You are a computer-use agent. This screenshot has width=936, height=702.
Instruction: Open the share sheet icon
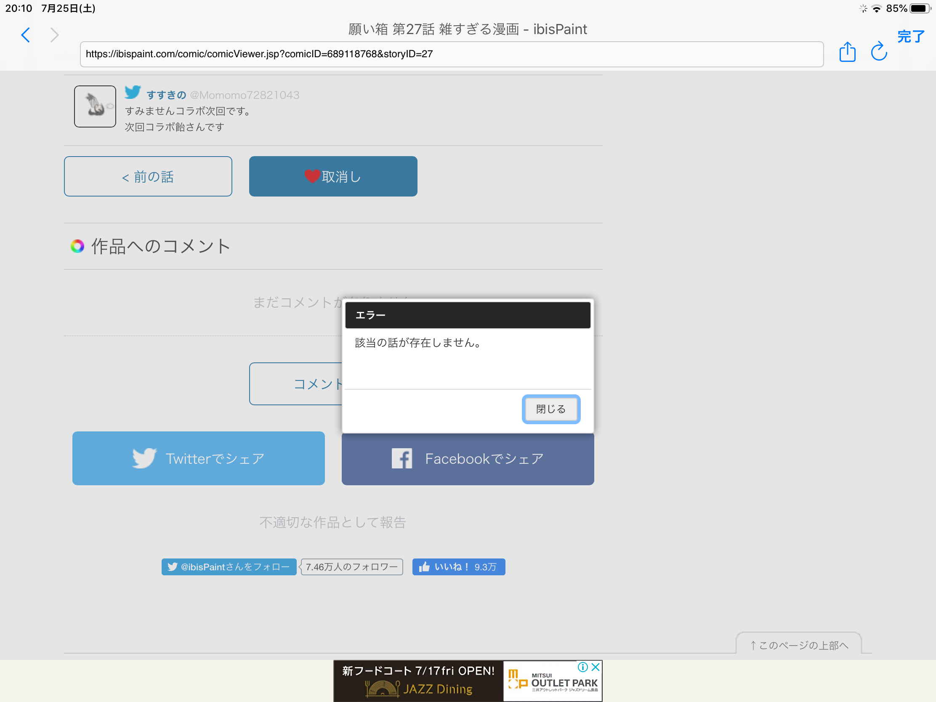(x=847, y=52)
